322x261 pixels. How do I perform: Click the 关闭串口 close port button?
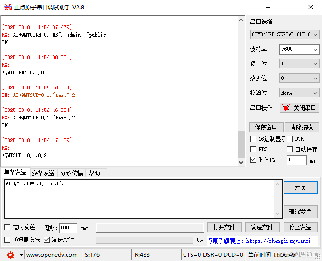click(x=299, y=108)
